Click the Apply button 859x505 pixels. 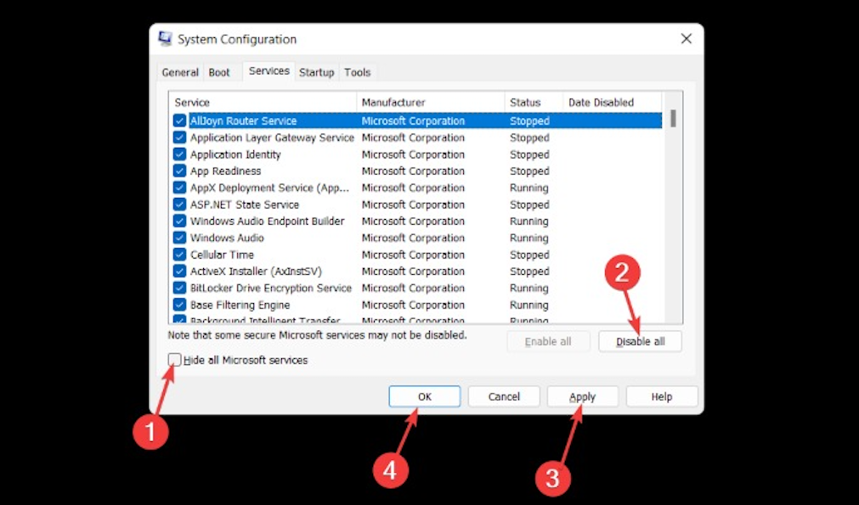(x=582, y=396)
